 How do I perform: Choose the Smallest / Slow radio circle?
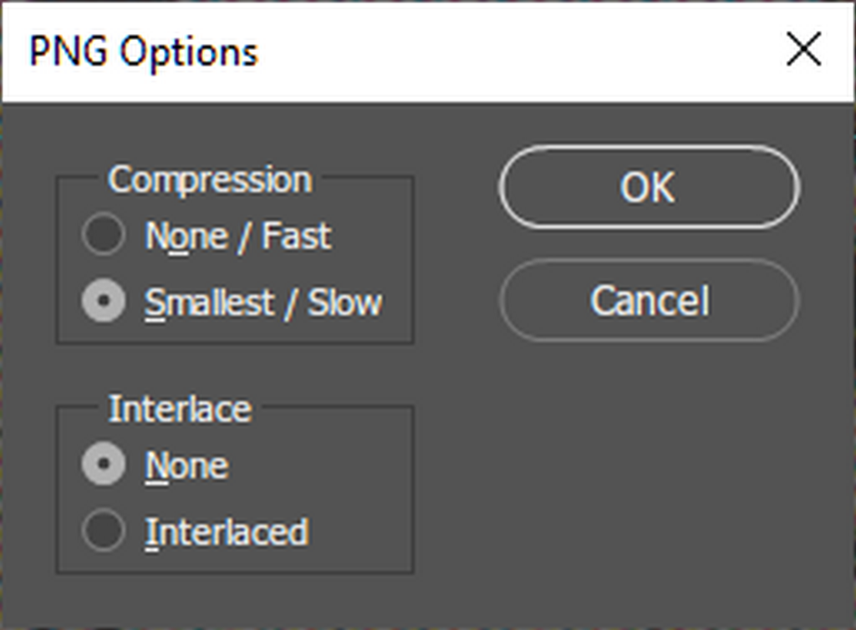[104, 301]
